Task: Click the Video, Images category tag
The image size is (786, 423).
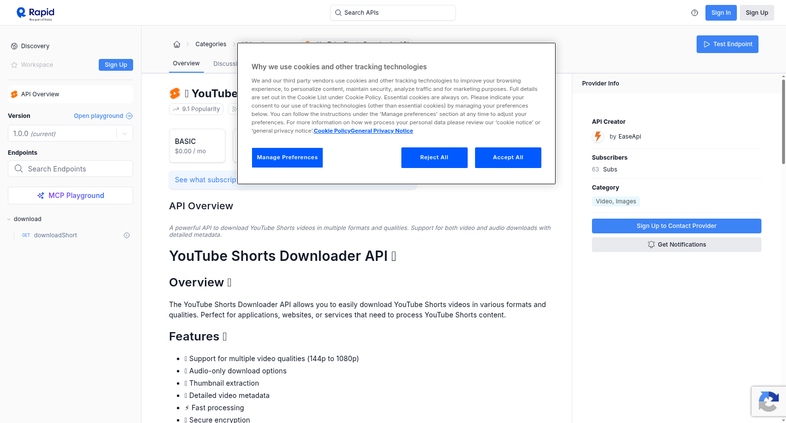Action: [616, 201]
